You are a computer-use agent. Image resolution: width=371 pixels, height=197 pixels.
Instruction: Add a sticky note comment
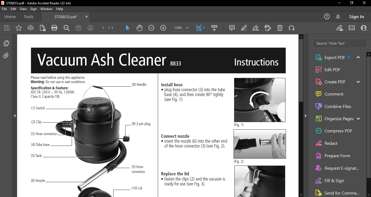tap(232, 28)
